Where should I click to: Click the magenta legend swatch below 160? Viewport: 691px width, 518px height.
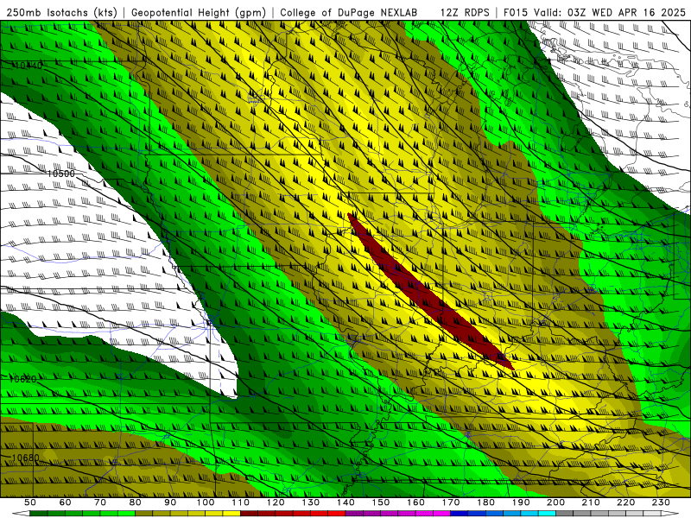(424, 514)
